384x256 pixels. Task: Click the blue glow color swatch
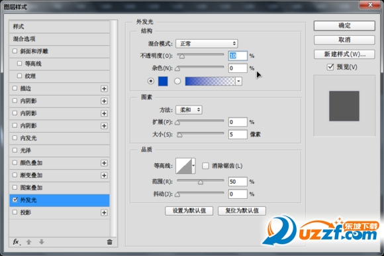coord(163,81)
